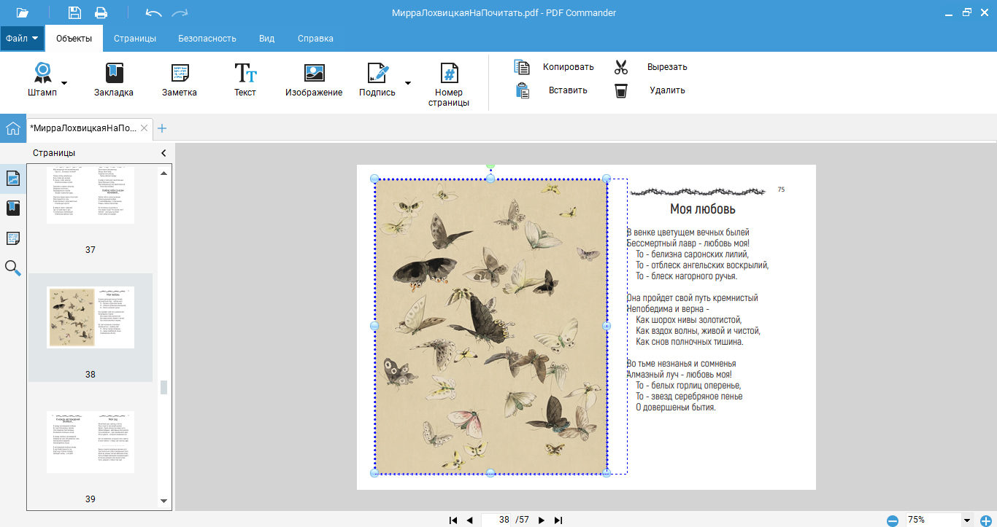
Task: Click the Вставить label
Action: (568, 90)
